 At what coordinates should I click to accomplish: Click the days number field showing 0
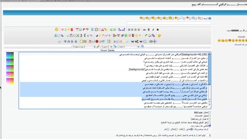click(209, 136)
